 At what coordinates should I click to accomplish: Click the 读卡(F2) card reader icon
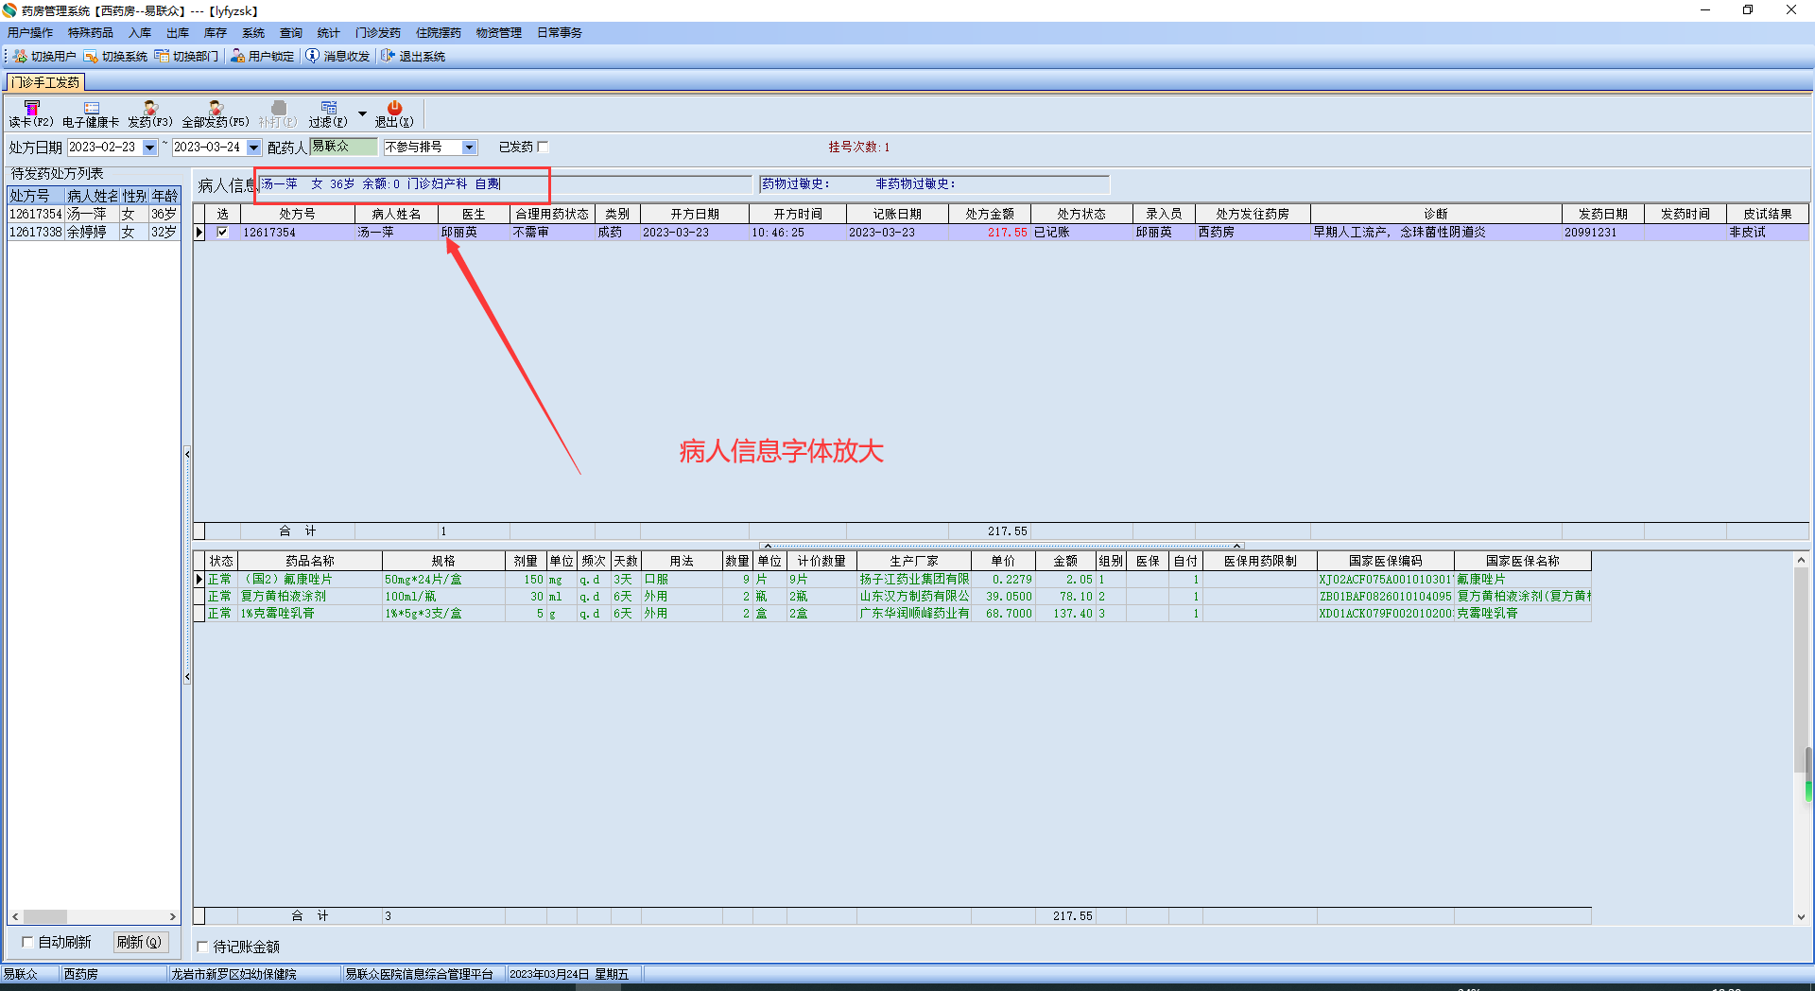[31, 108]
